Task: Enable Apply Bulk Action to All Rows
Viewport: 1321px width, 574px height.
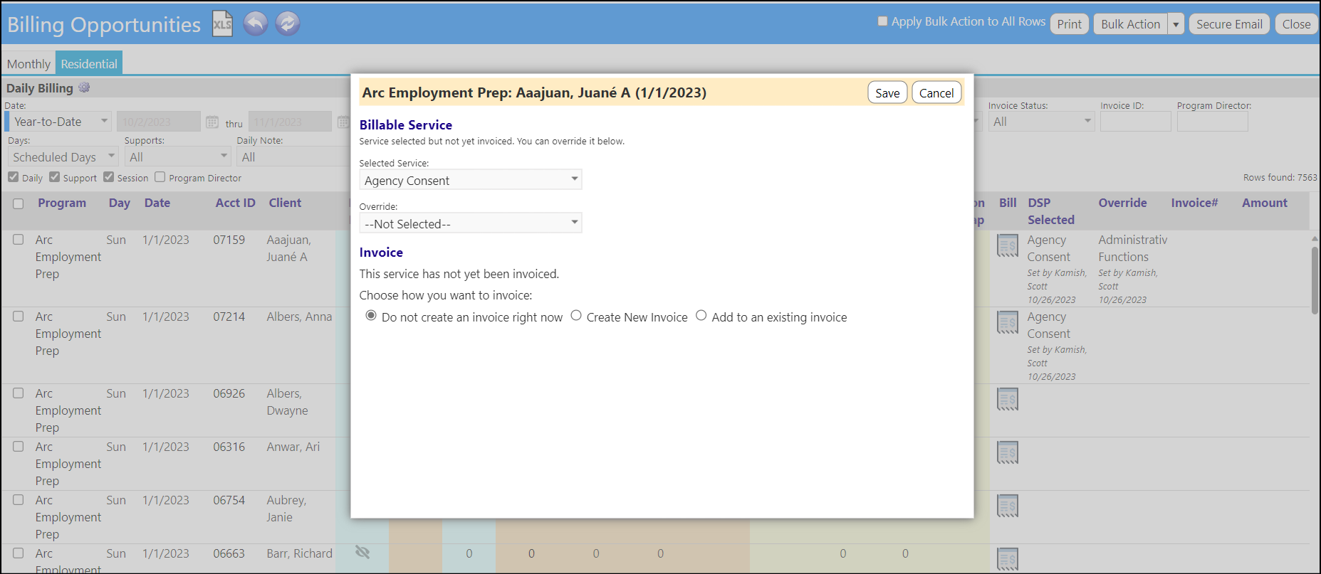Action: coord(883,21)
